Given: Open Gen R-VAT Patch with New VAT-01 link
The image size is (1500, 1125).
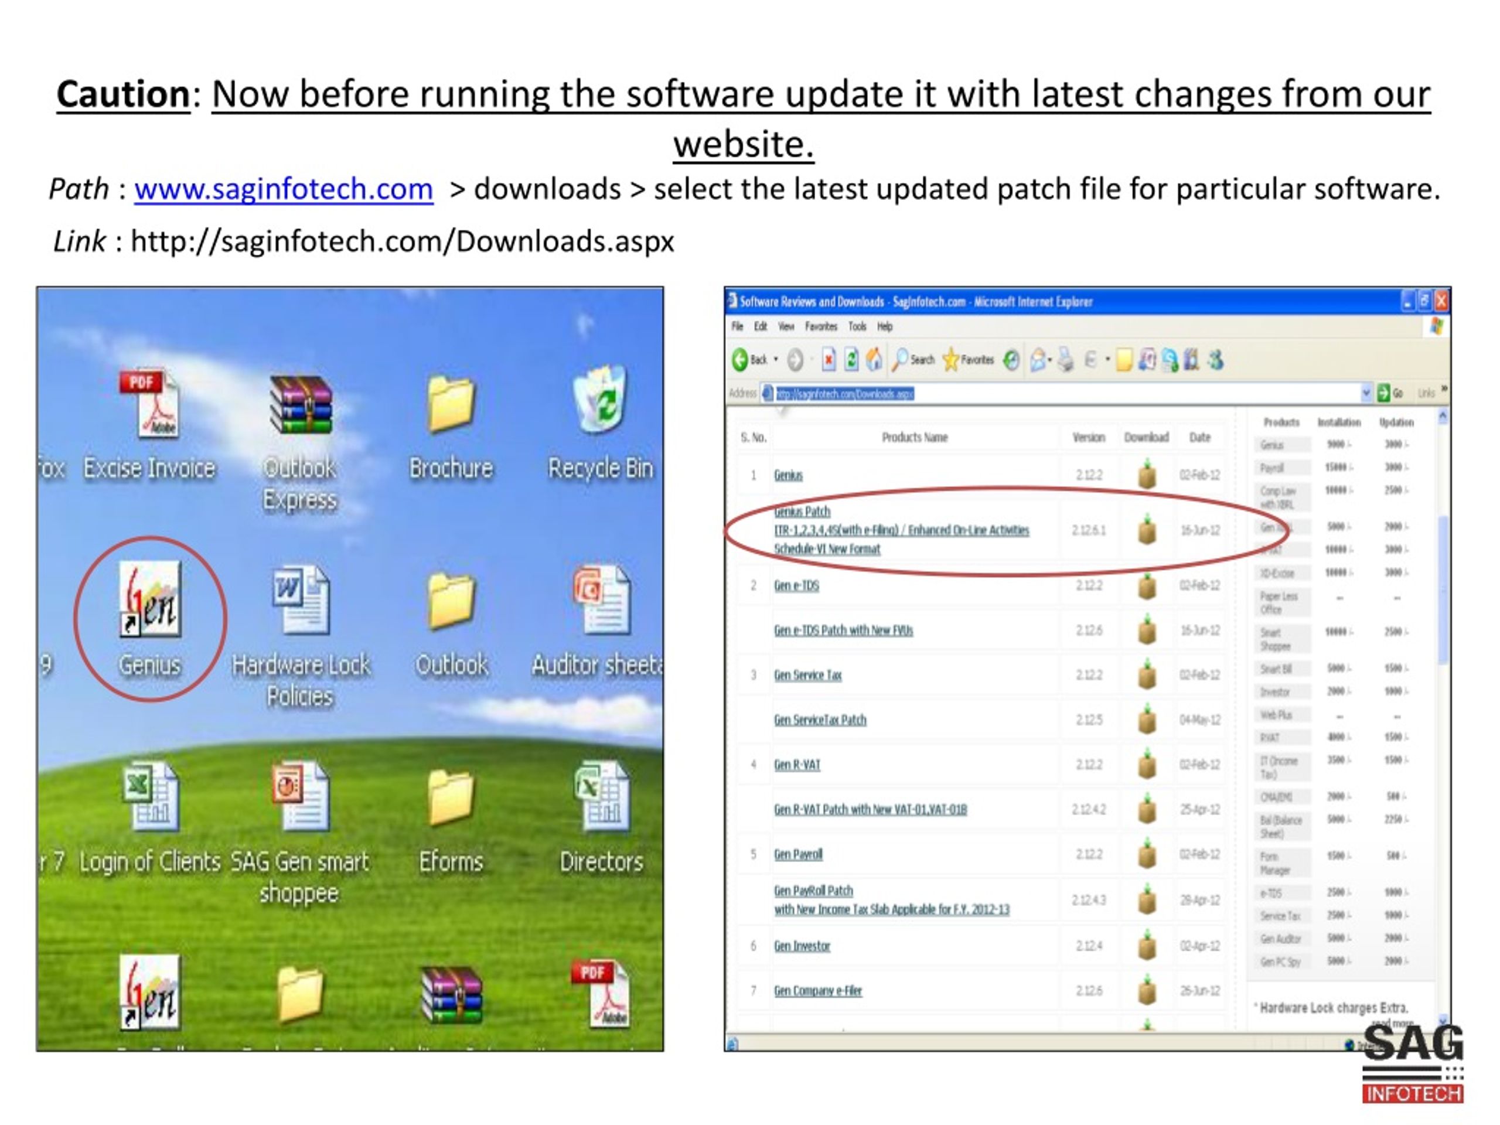Looking at the screenshot, I should click(x=871, y=809).
